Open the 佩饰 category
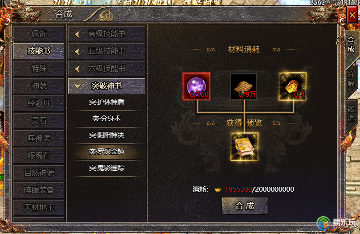 pyautogui.click(x=39, y=34)
